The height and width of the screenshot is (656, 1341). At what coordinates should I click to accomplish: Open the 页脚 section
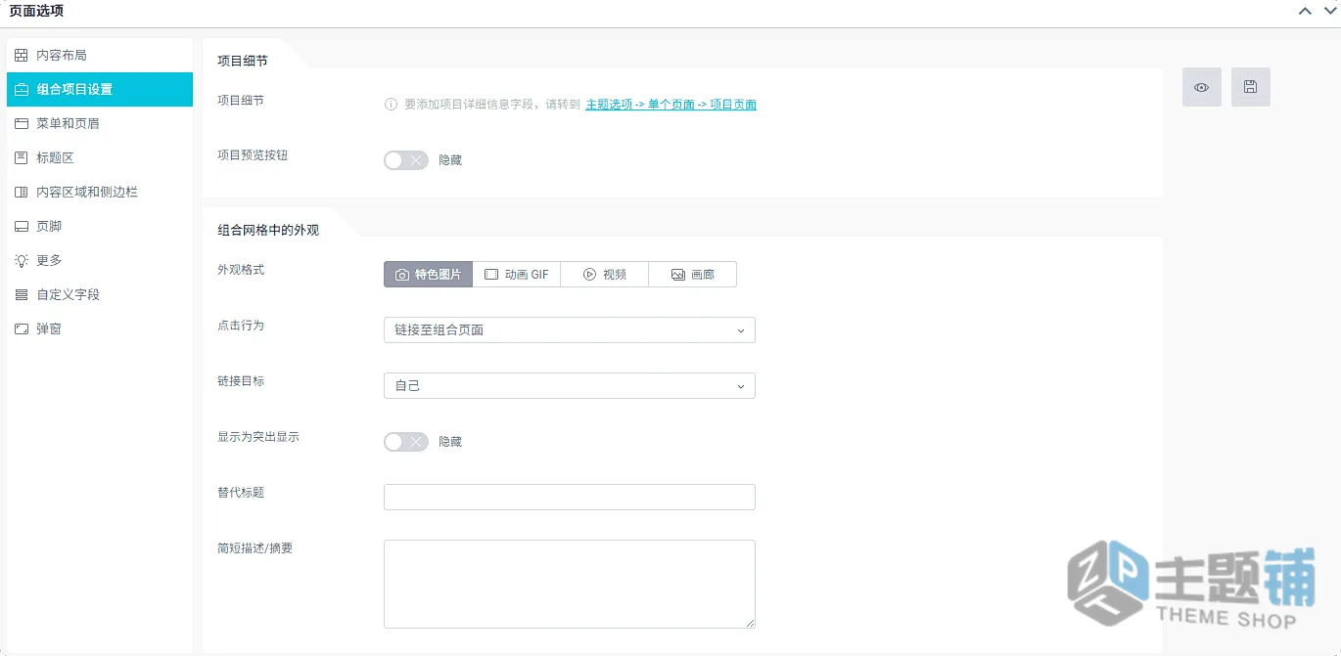point(100,227)
